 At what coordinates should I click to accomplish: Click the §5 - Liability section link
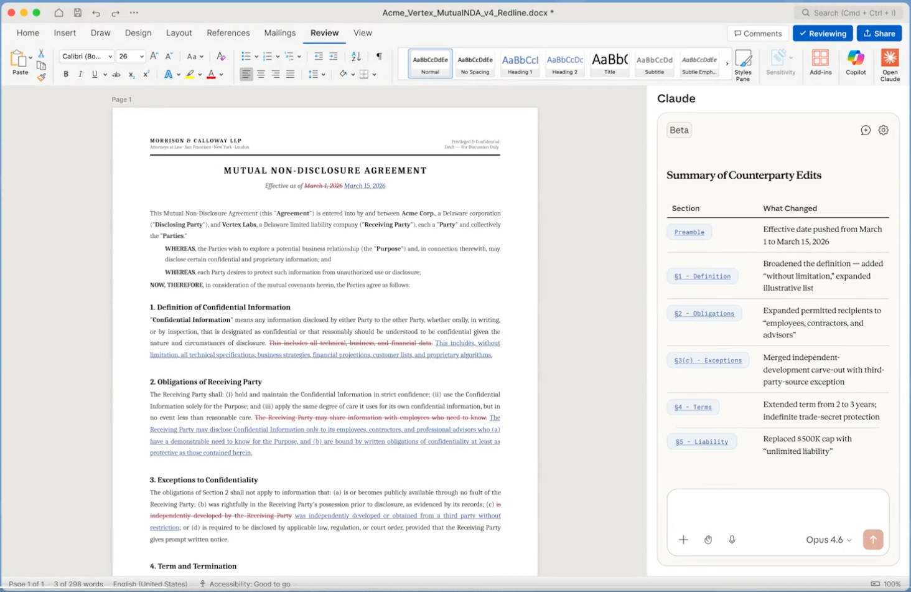(x=701, y=442)
